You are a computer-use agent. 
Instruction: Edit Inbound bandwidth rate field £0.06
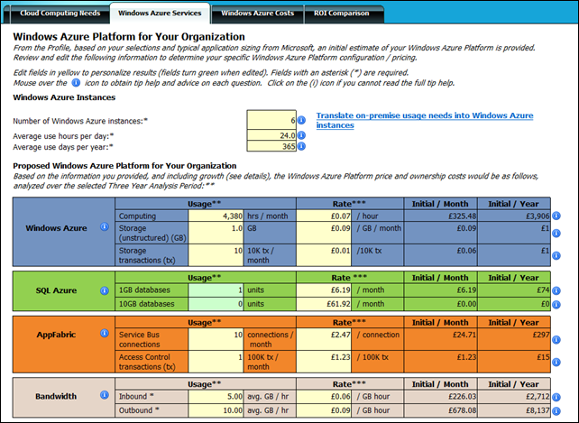pyautogui.click(x=324, y=397)
